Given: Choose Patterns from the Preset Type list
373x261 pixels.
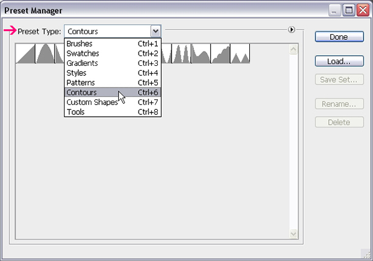Looking at the screenshot, I should (x=113, y=83).
